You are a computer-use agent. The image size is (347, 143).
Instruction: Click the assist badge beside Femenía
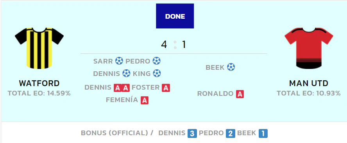(145, 101)
